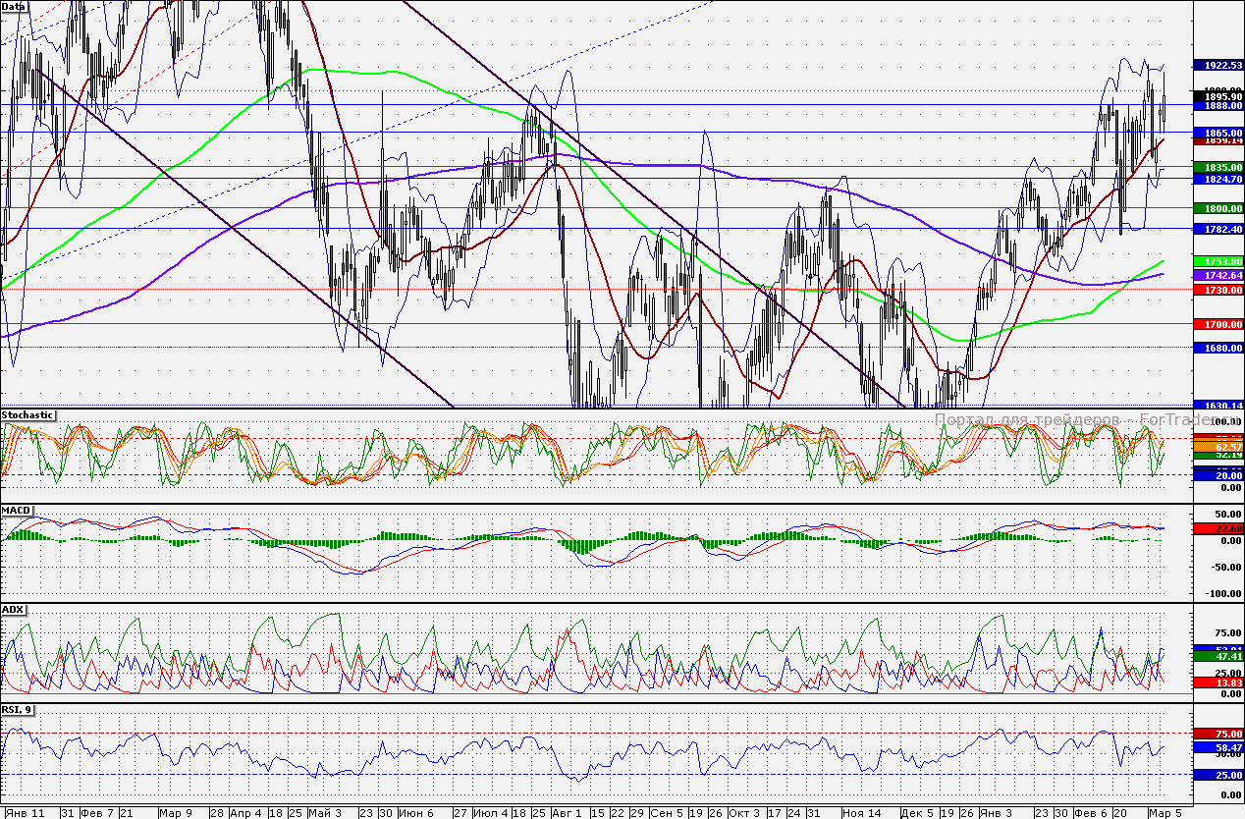Click the bright green 1753.80 moving average tag
Viewport: 1245px width, 819px height.
click(x=1218, y=261)
